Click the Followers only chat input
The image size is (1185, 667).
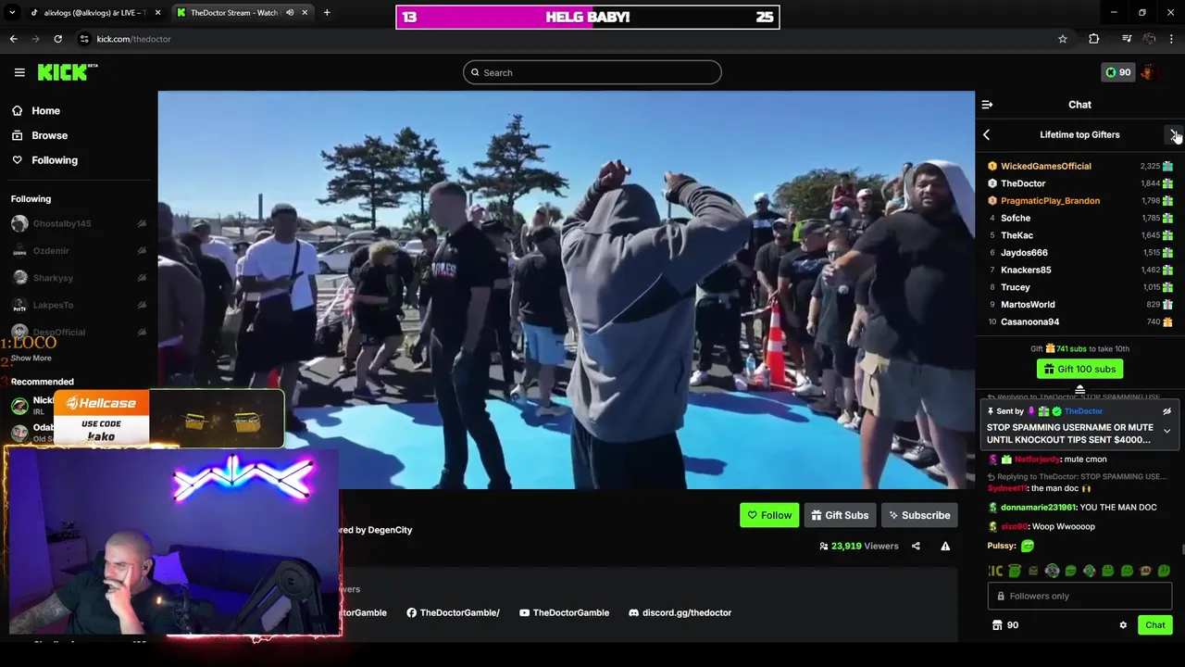pyautogui.click(x=1079, y=597)
